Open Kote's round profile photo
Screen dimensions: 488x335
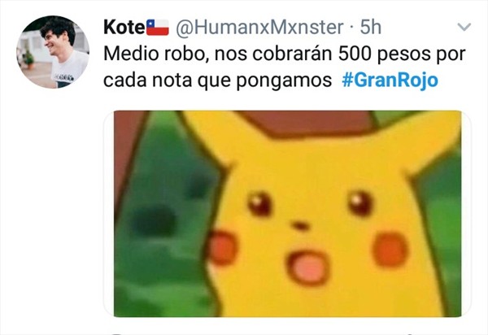pyautogui.click(x=53, y=52)
